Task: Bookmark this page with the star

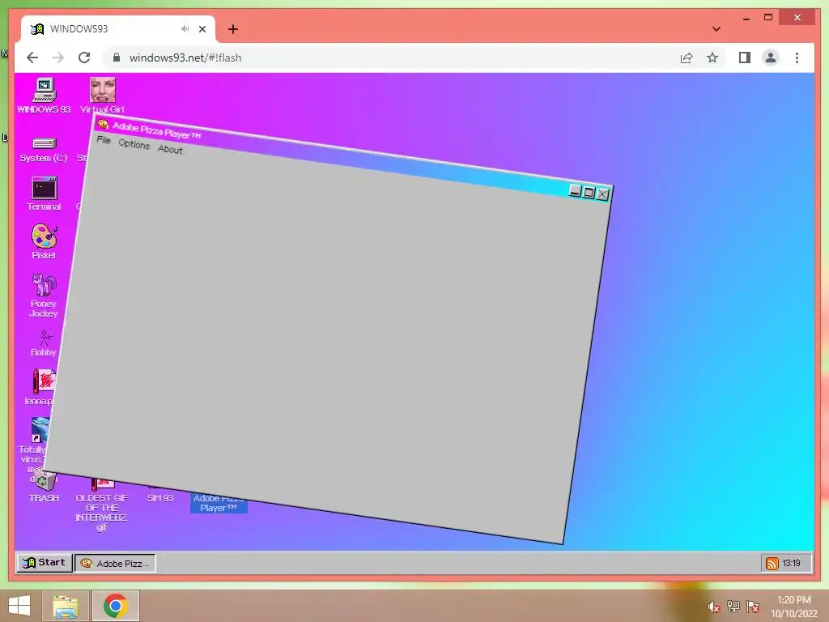Action: (712, 58)
